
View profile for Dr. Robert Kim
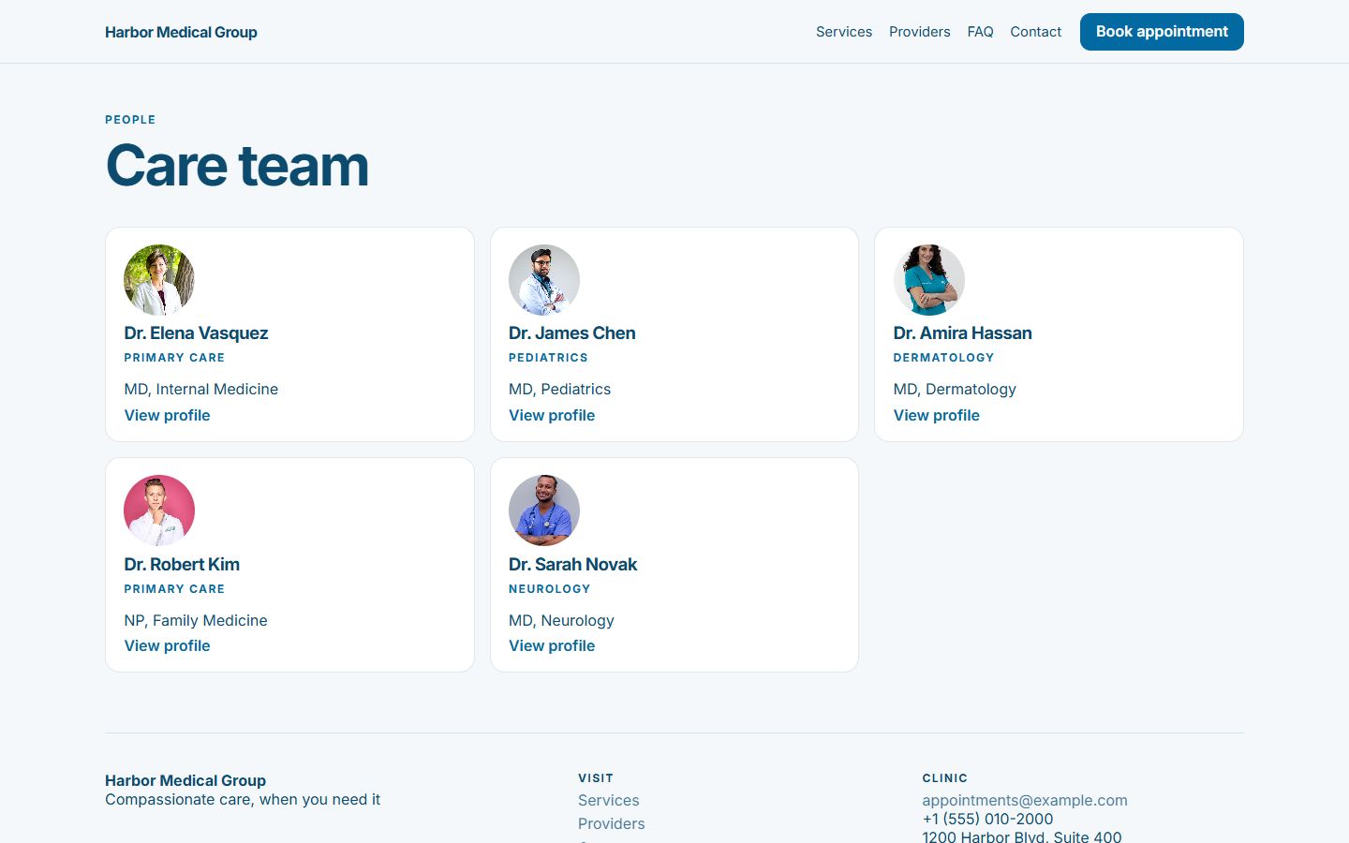click(x=167, y=645)
